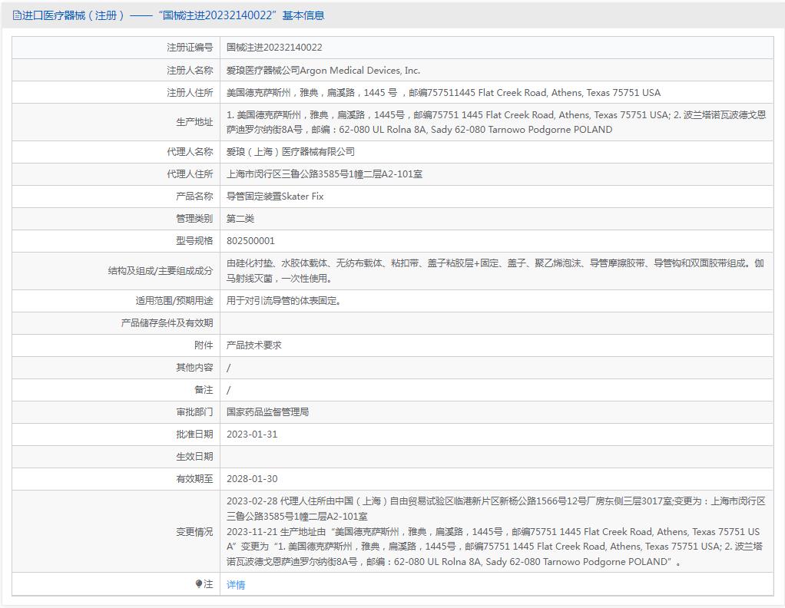785x608 pixels.
Task: Open the 详情 details link
Action: pos(236,584)
